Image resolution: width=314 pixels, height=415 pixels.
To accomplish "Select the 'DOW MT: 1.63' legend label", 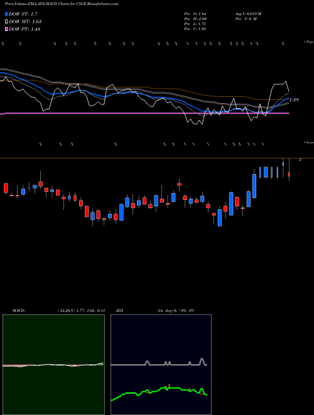I will (25, 22).
